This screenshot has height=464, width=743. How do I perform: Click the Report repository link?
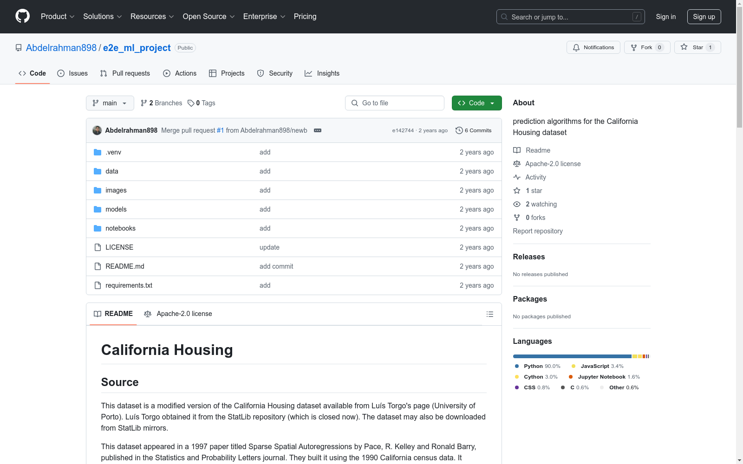[x=538, y=231]
